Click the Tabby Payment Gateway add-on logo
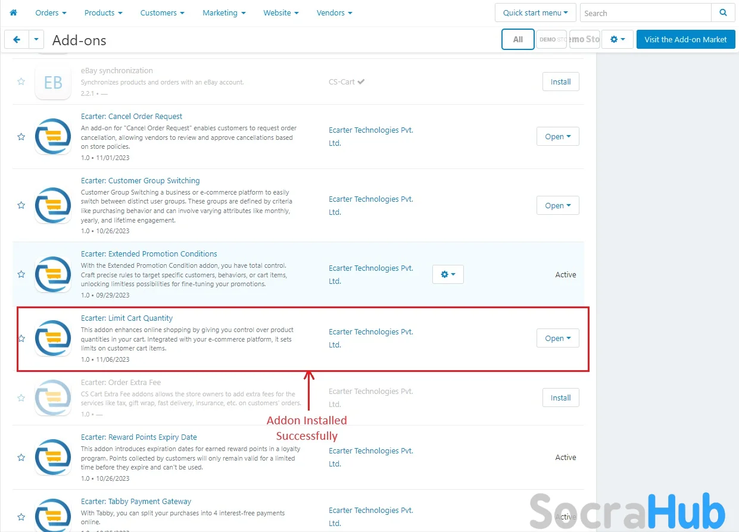 (53, 515)
